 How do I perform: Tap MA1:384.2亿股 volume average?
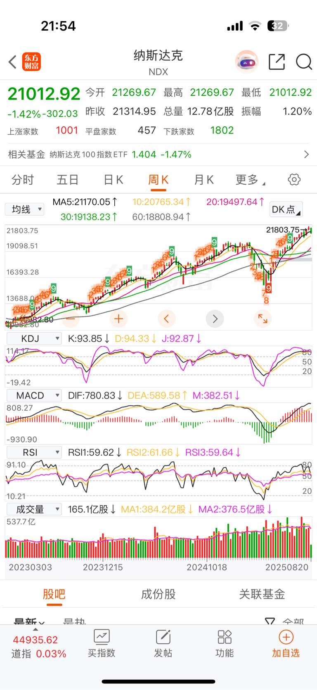pyautogui.click(x=157, y=509)
